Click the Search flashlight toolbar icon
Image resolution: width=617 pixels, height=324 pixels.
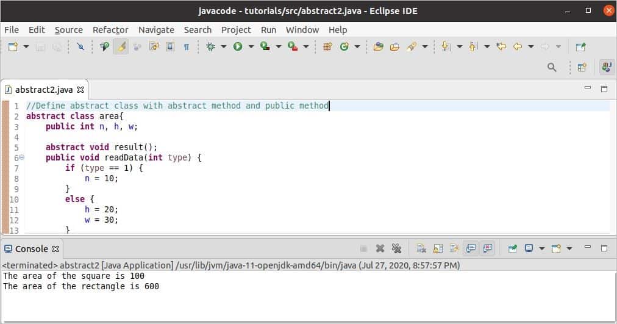(x=412, y=47)
